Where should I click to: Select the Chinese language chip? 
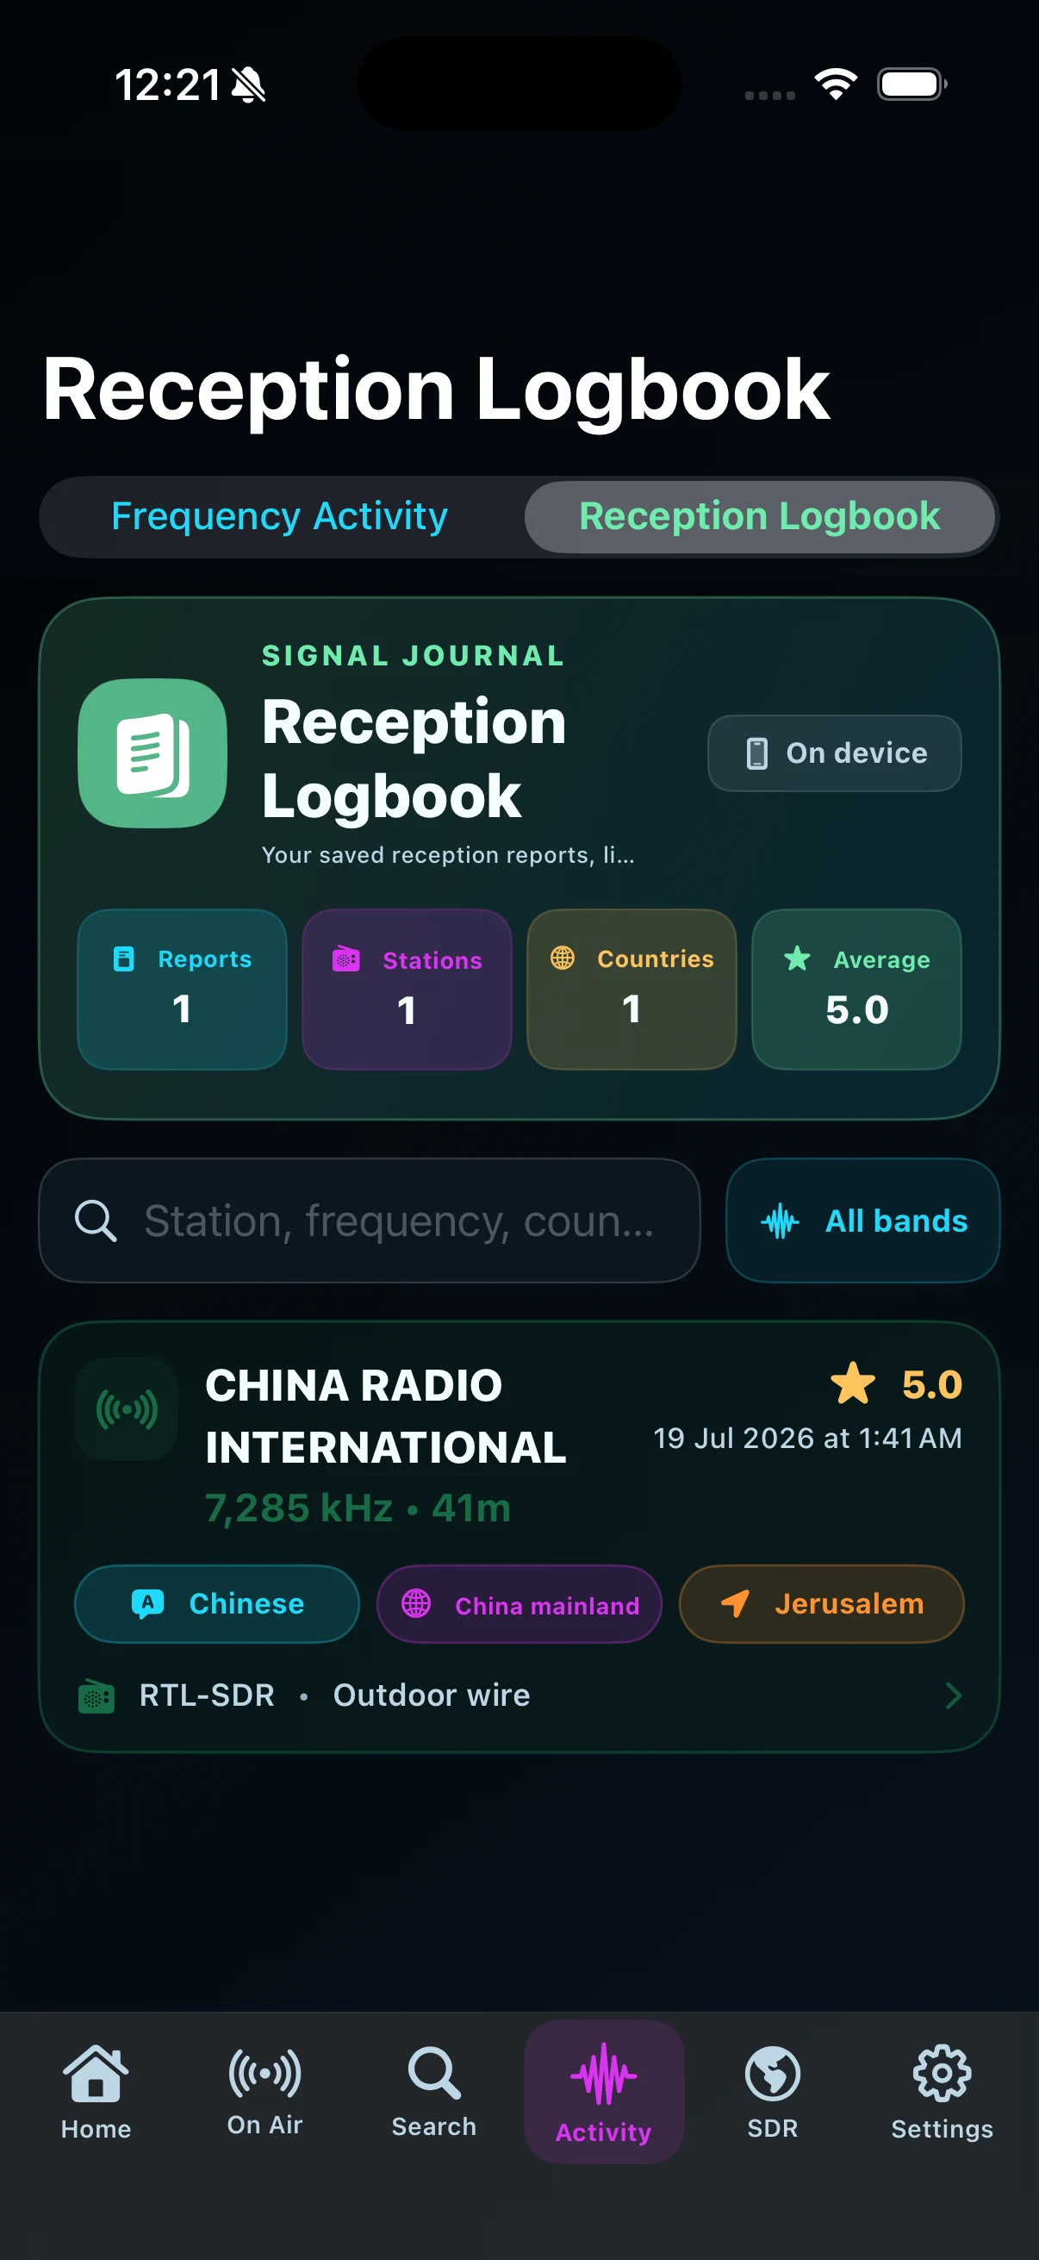click(217, 1604)
